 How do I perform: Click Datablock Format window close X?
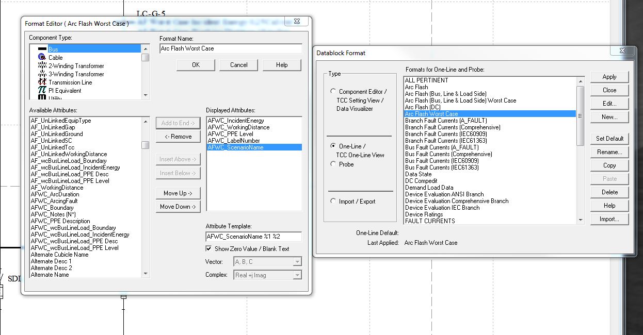622,51
